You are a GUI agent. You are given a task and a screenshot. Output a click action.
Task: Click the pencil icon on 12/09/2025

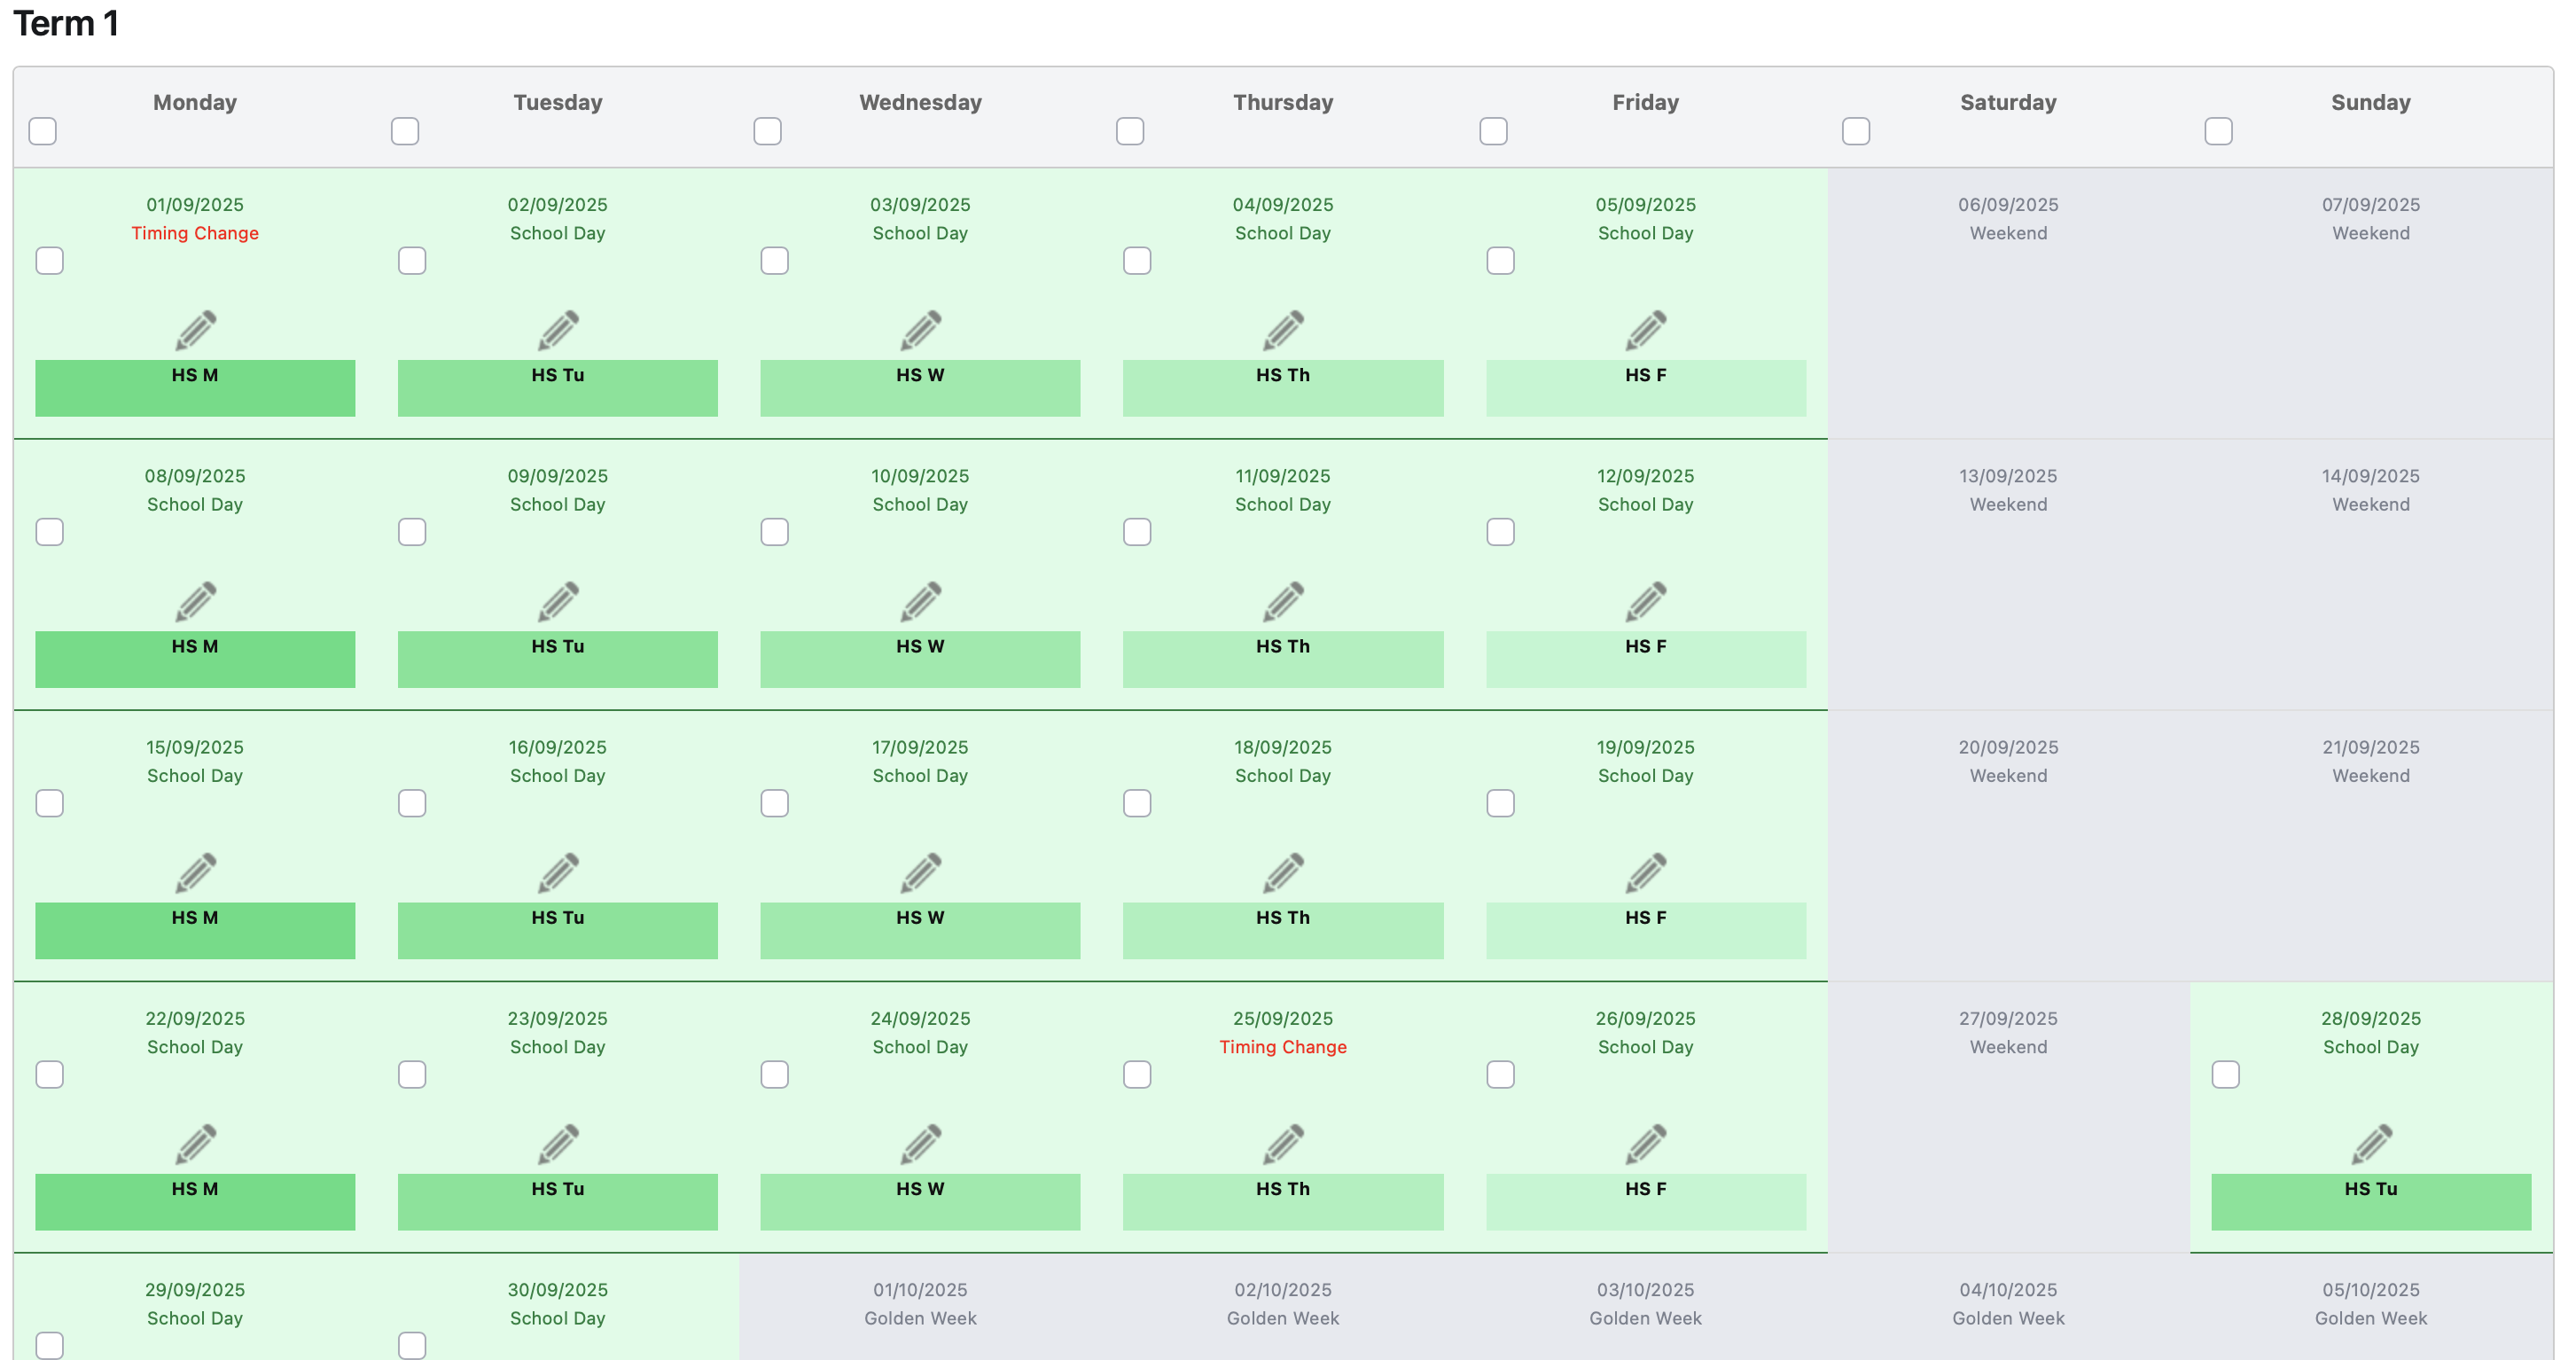1645,601
